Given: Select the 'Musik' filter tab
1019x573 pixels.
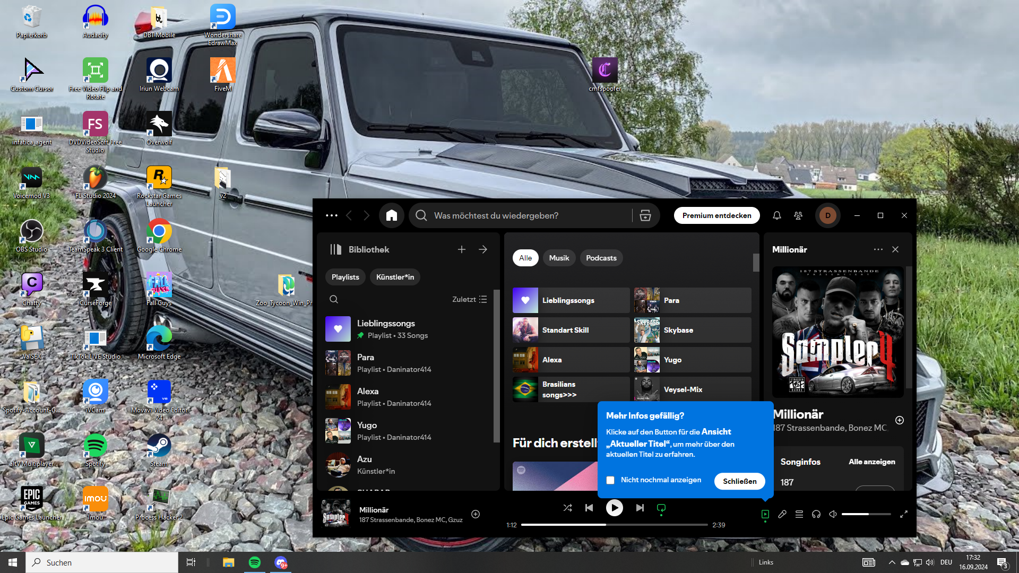Looking at the screenshot, I should 559,258.
